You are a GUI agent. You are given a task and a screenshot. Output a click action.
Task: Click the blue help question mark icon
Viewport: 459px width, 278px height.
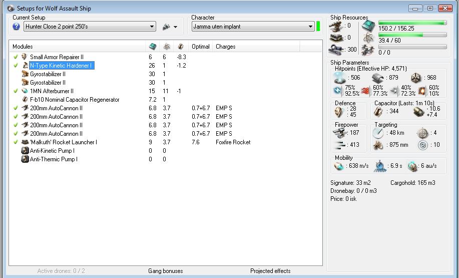[17, 27]
